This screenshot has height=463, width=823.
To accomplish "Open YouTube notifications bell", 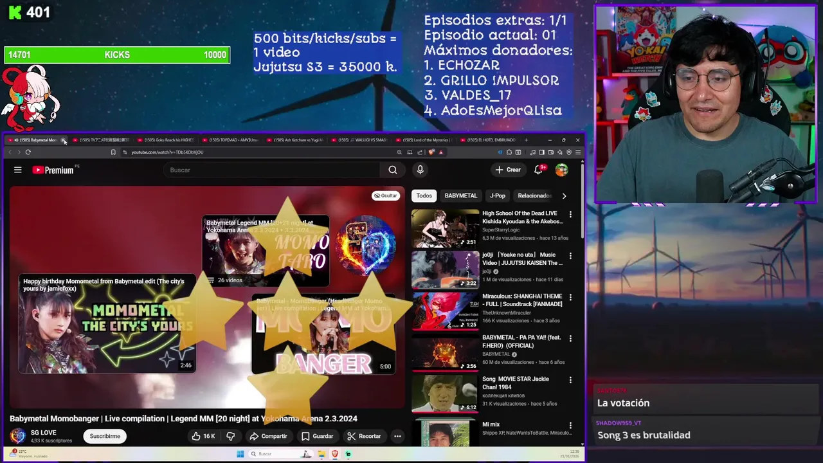I will (x=539, y=170).
